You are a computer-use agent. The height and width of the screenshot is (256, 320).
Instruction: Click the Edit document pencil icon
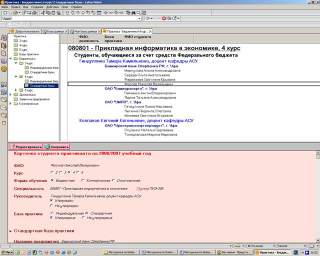(x=24, y=12)
